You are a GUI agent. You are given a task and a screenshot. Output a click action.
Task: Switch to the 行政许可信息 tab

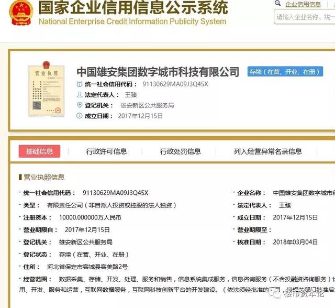point(106,151)
